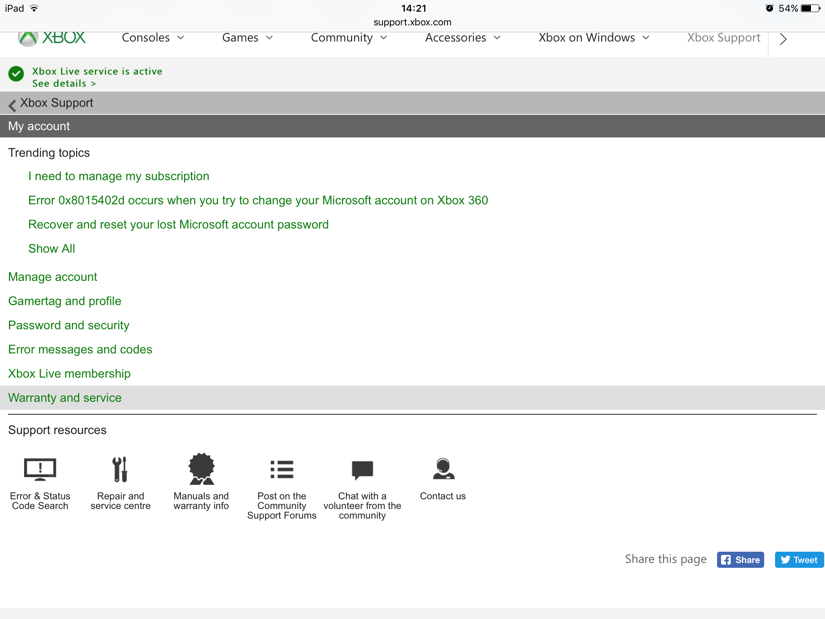This screenshot has height=619, width=825.
Task: Tap the battery indicator in the status bar
Action: click(810, 8)
